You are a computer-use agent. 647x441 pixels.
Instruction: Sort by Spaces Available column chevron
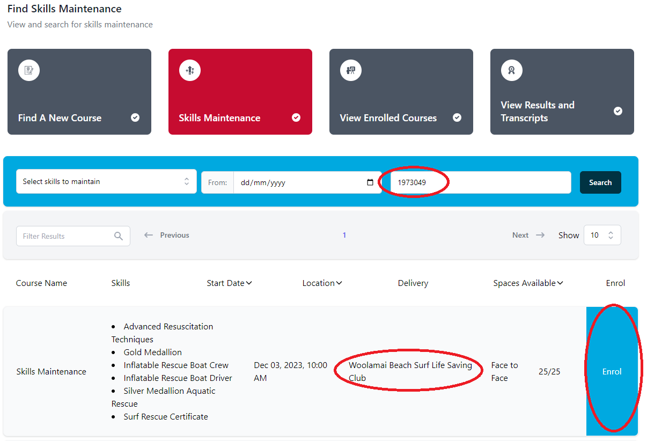click(560, 283)
